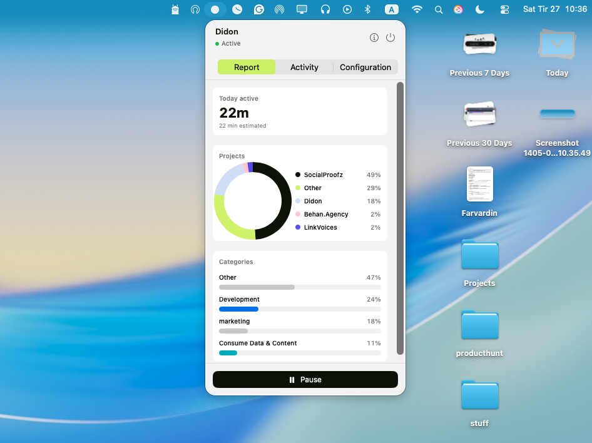592x443 pixels.
Task: Open the Bluetooth menu bar icon
Action: (367, 9)
